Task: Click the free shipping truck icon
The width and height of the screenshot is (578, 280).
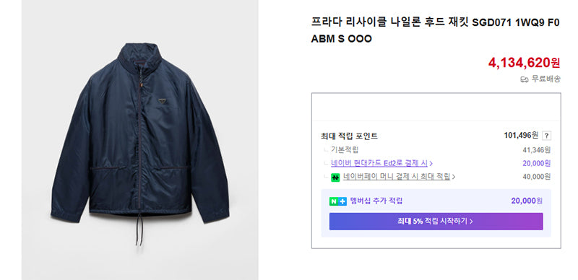Action: [x=525, y=79]
